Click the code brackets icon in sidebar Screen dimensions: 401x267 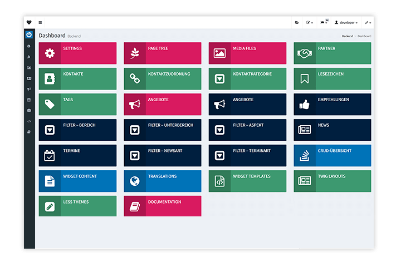tap(29, 121)
